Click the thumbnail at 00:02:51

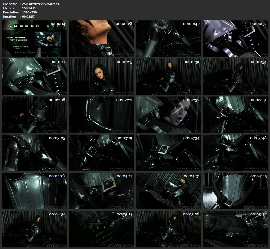click(236, 115)
